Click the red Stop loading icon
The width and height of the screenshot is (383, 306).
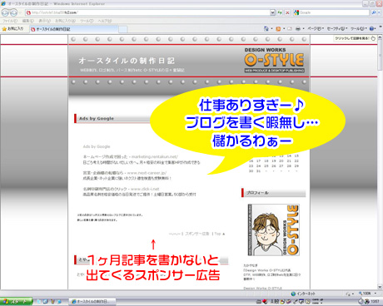coord(287,12)
